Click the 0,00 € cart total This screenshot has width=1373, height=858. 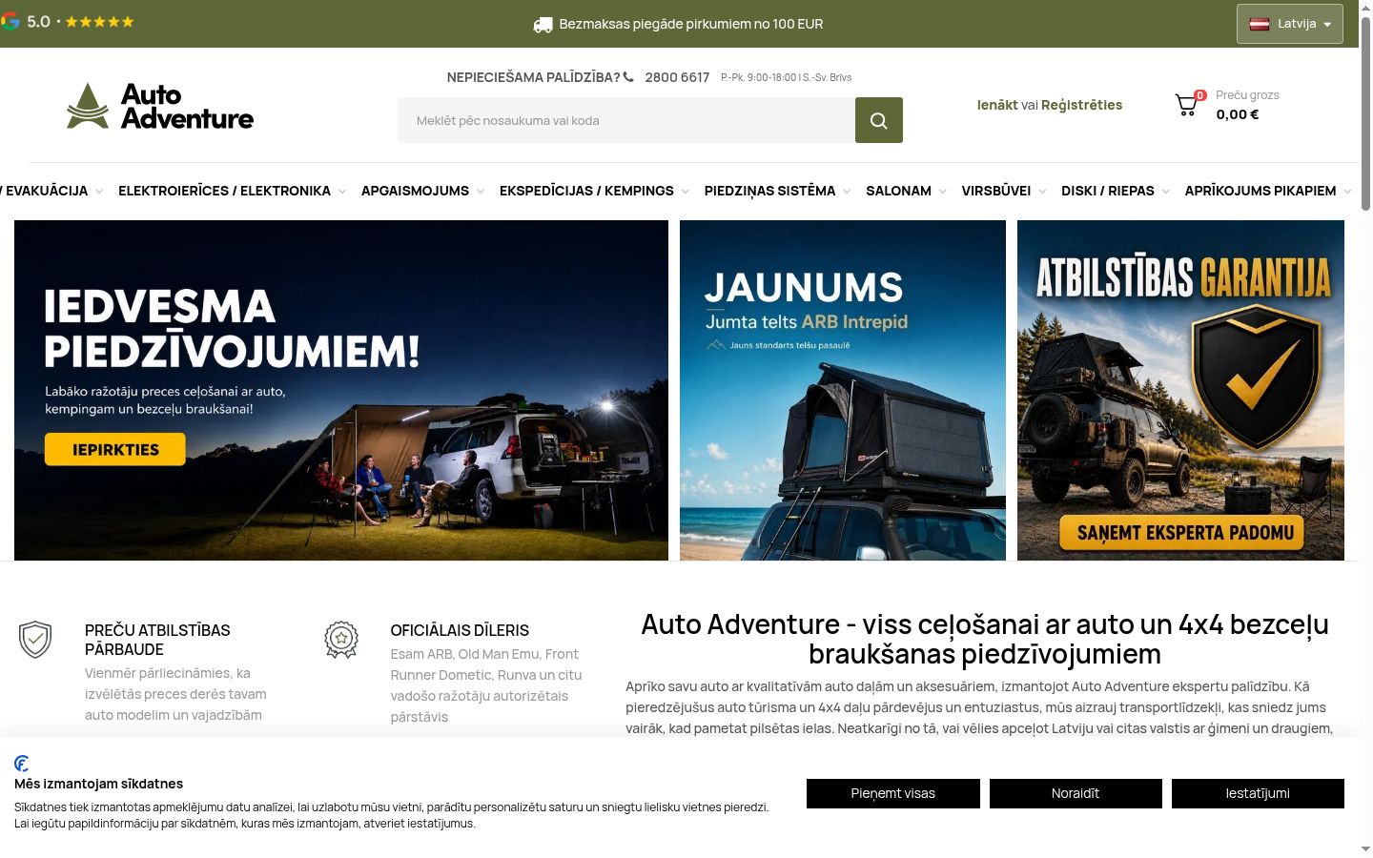click(x=1238, y=114)
